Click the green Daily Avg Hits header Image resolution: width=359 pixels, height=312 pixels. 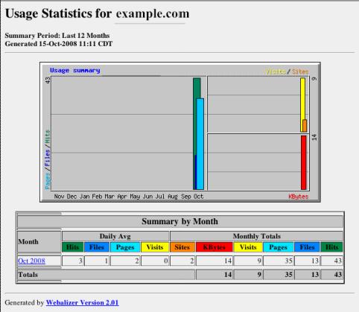click(72, 247)
